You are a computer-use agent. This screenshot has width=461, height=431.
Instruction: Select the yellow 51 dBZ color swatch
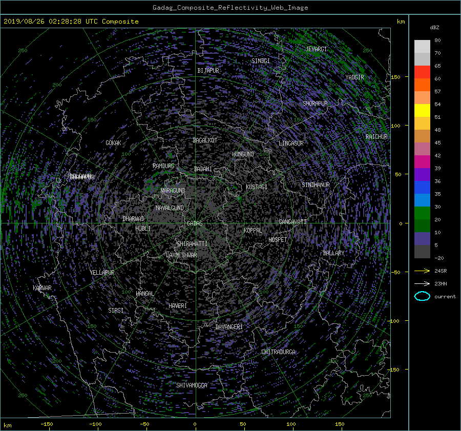coord(422,110)
